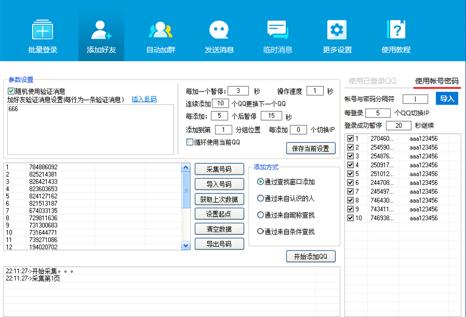Screen dimensions: 466x317
Task: Focus the 连续添加 count field
Action: coord(220,103)
